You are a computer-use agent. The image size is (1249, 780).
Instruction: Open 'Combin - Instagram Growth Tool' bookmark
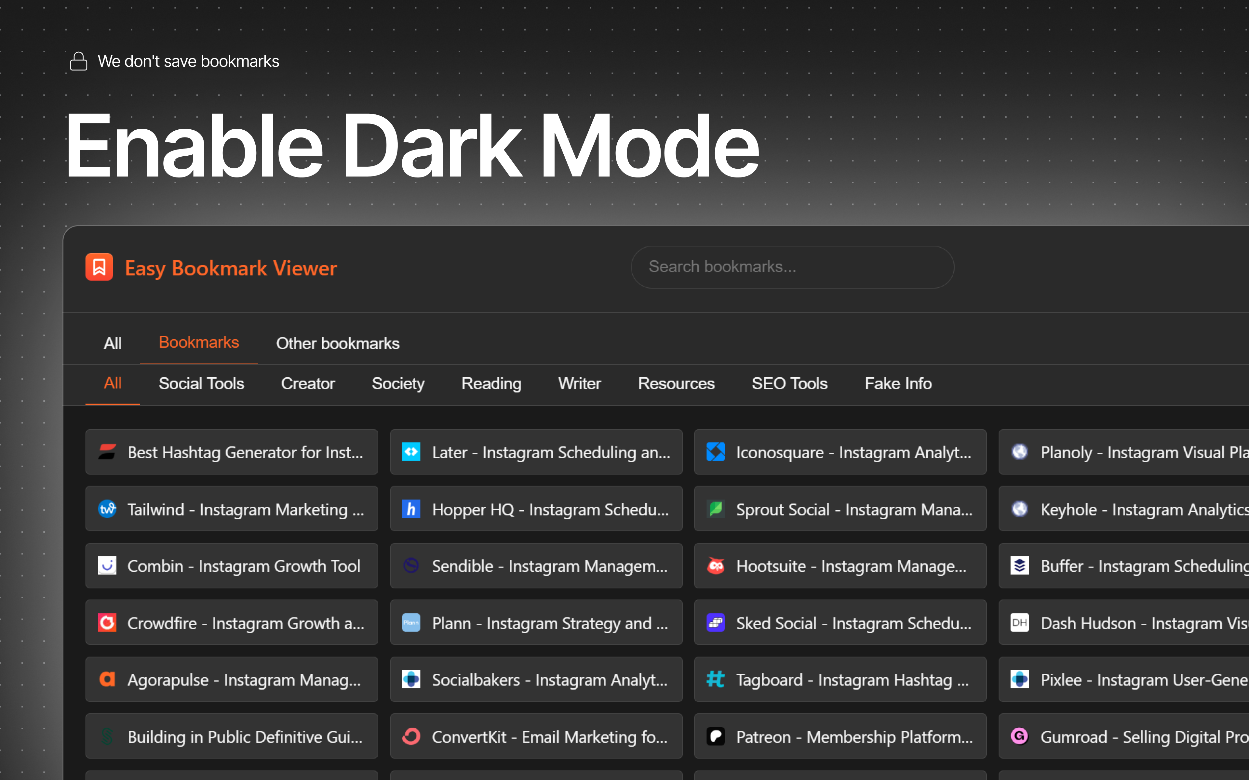coord(232,566)
